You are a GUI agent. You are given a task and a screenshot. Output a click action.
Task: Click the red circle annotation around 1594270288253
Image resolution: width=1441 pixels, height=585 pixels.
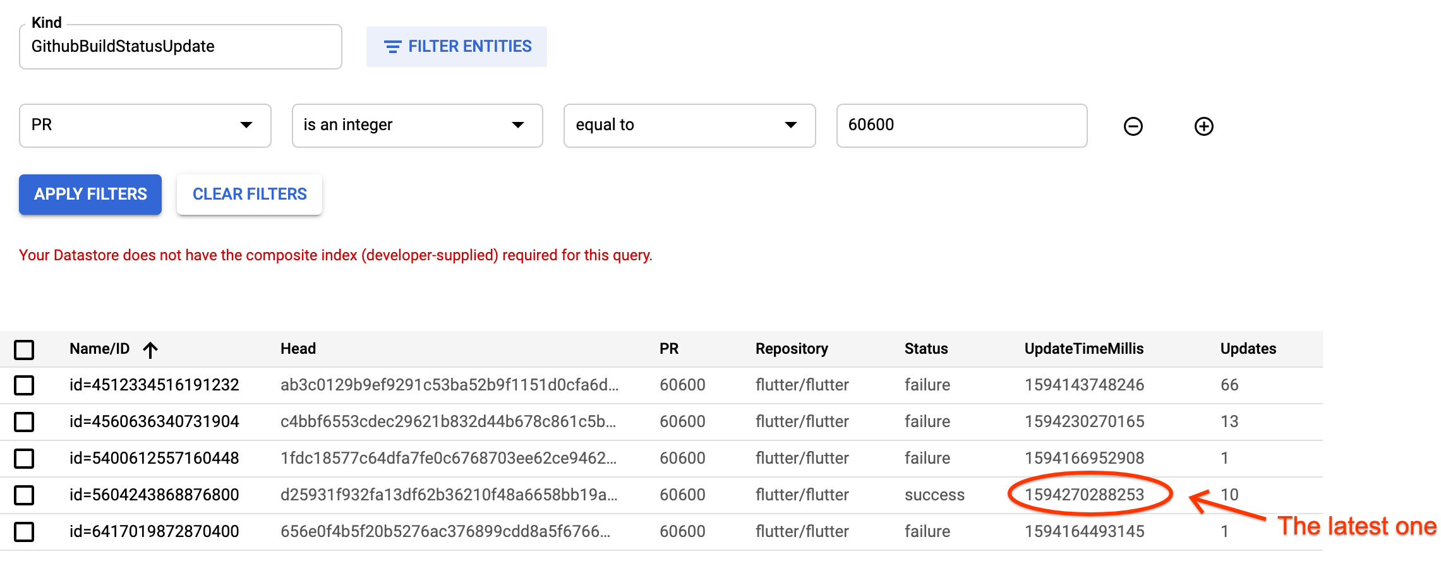point(1090,495)
